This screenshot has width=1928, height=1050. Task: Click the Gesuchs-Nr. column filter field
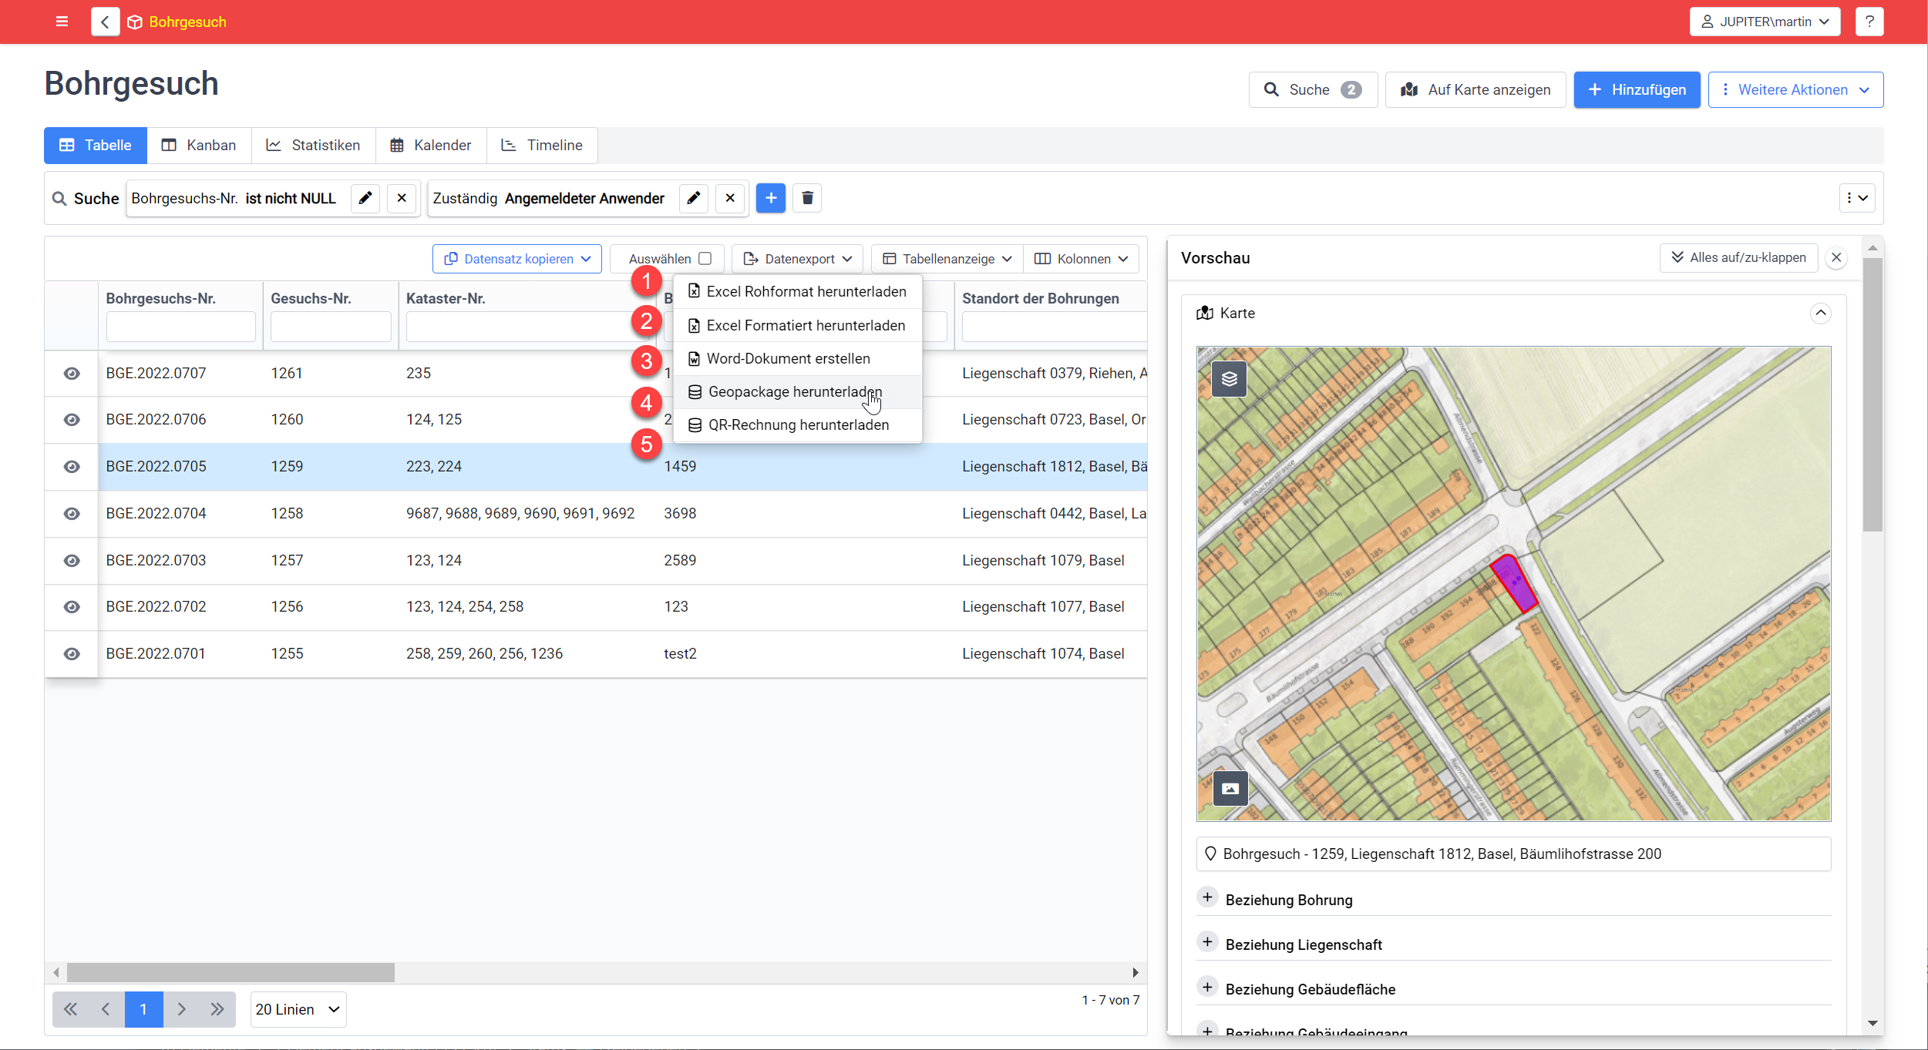point(331,327)
